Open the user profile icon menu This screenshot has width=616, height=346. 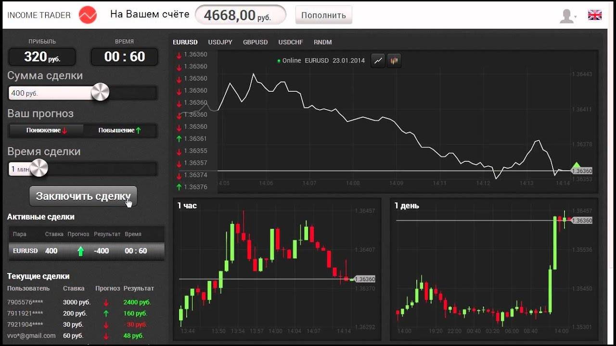click(x=568, y=16)
